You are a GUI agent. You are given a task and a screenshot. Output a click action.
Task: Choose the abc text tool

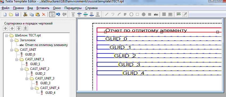156,14
